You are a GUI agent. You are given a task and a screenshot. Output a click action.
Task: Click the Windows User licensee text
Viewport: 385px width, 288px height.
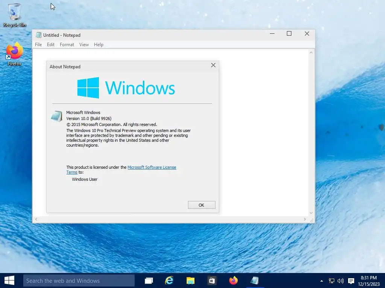(x=85, y=179)
